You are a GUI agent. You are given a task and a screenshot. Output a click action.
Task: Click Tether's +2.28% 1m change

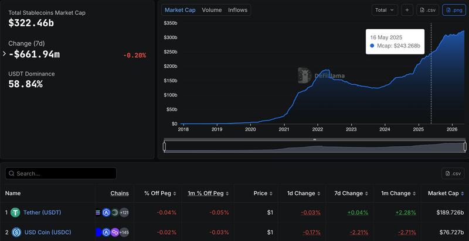406,213
